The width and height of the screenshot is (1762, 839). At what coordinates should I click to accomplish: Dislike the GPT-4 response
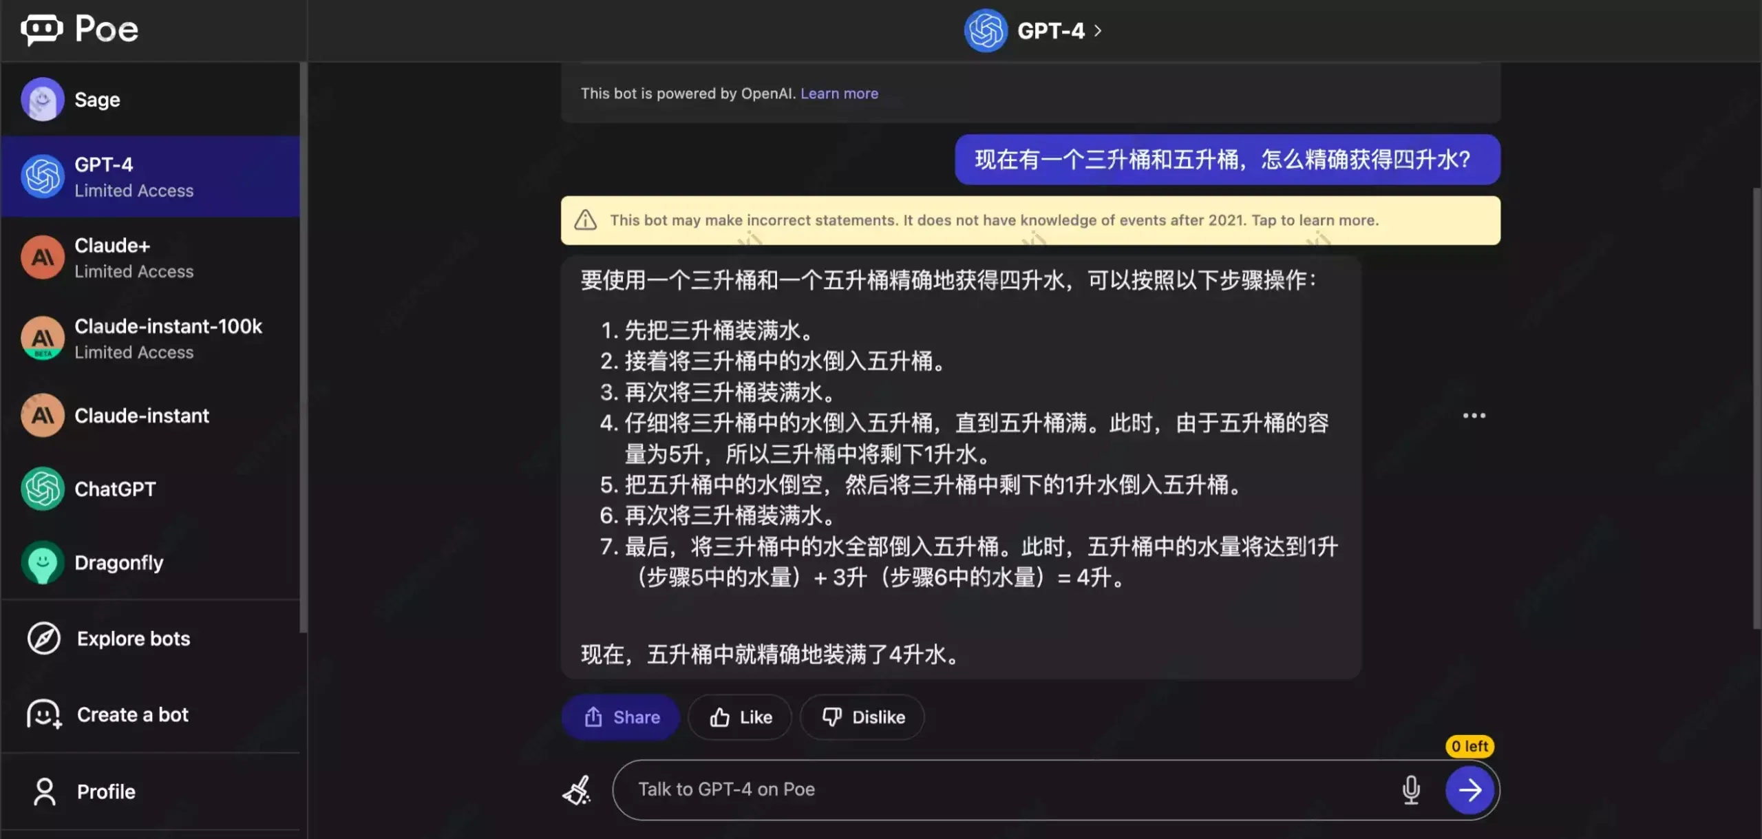[862, 717]
